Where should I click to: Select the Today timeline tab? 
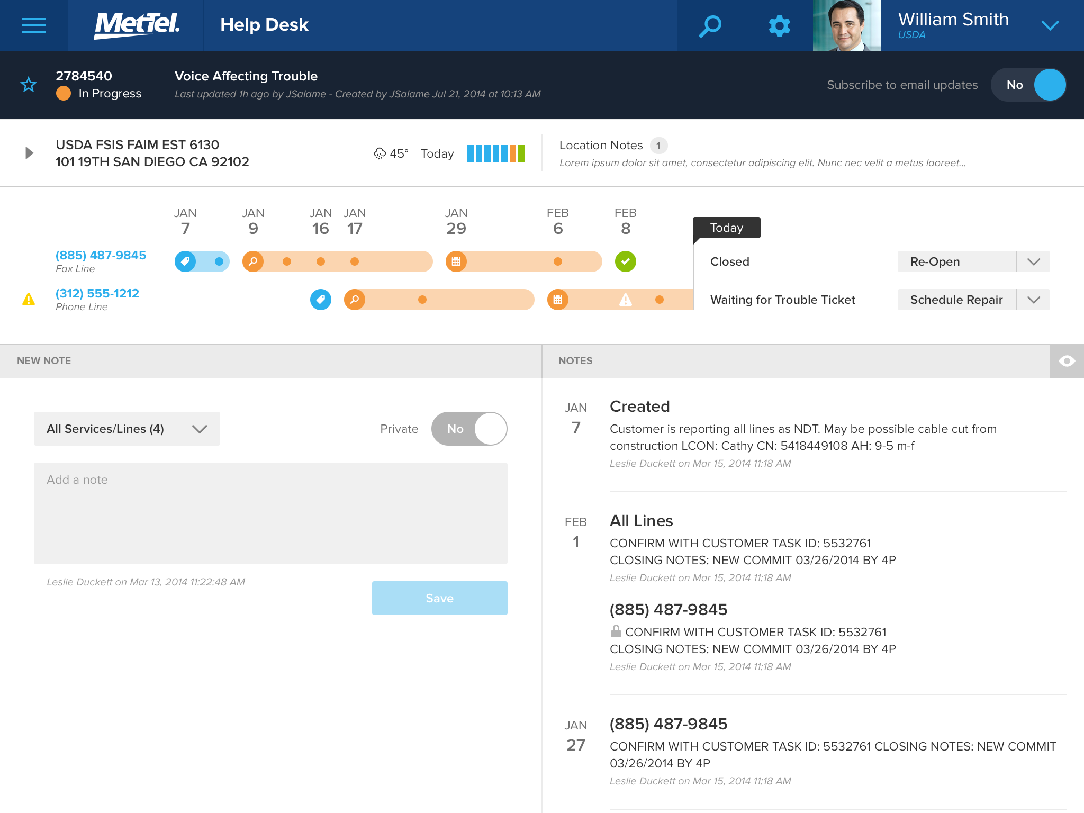726,228
